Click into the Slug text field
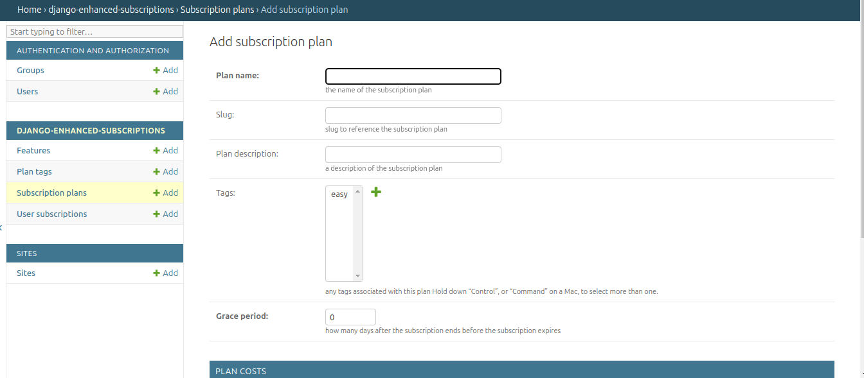864x378 pixels. (x=413, y=116)
